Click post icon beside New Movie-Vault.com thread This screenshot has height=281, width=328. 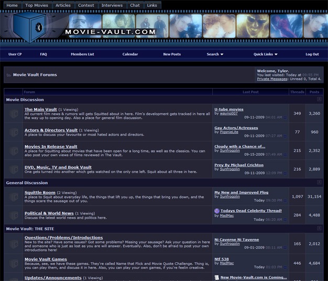[x=217, y=277]
